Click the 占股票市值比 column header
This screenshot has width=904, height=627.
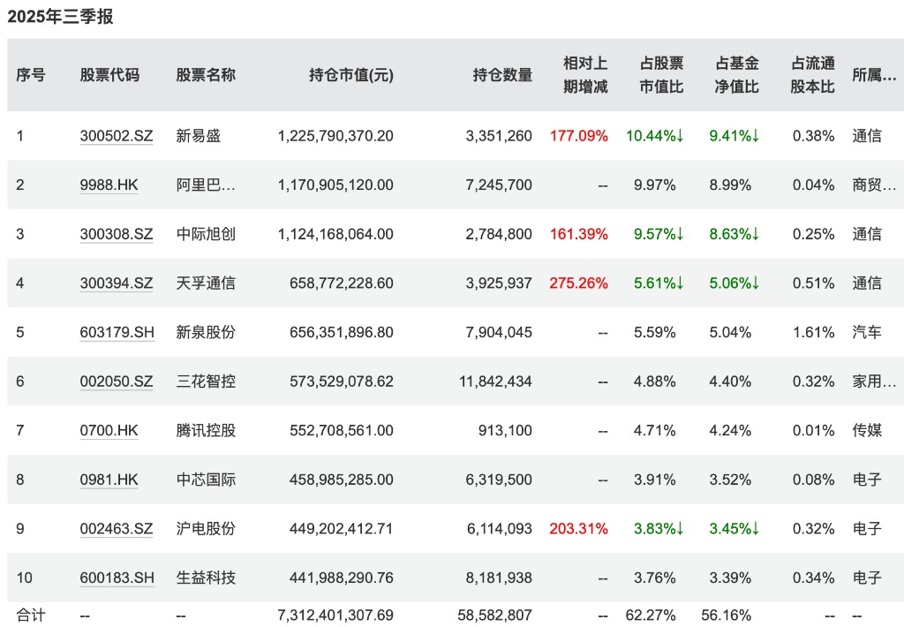(661, 75)
